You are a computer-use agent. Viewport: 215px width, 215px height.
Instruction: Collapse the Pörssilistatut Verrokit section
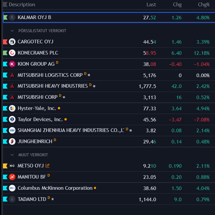[12, 31]
